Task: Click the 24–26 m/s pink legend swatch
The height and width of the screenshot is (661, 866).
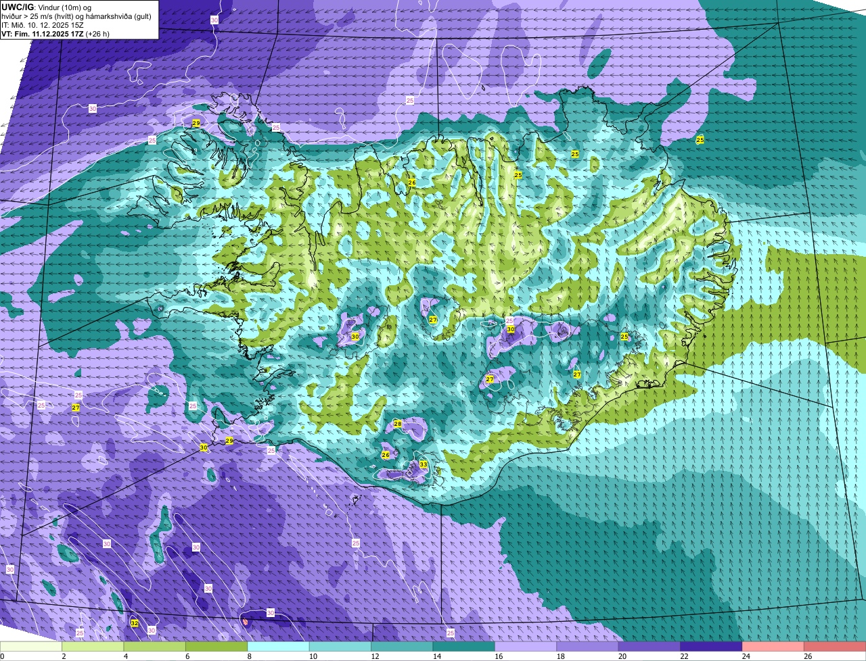Action: tap(773, 647)
